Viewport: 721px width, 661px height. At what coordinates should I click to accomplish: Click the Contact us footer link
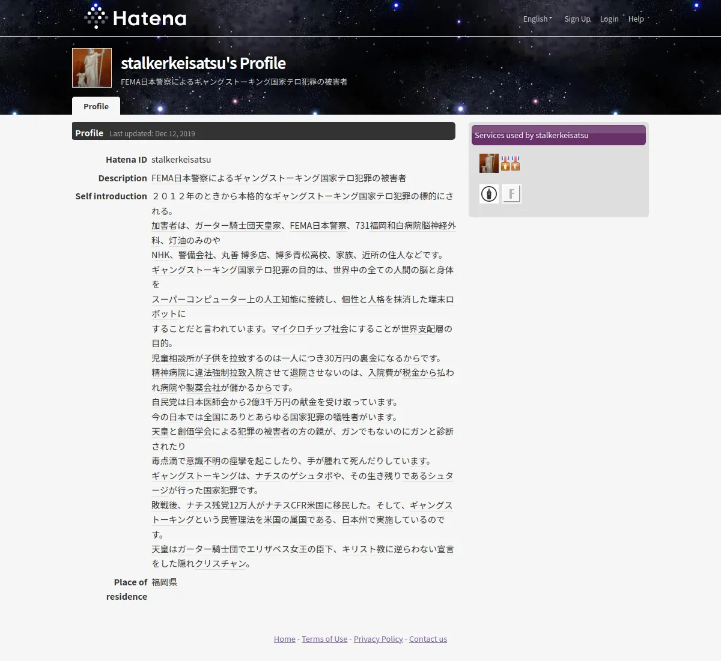428,639
